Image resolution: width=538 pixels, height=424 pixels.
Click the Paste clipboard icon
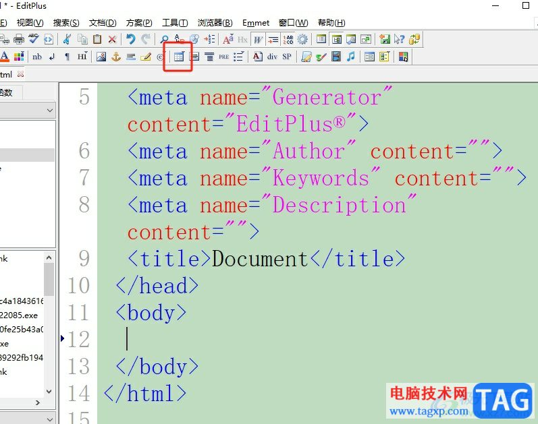click(97, 39)
